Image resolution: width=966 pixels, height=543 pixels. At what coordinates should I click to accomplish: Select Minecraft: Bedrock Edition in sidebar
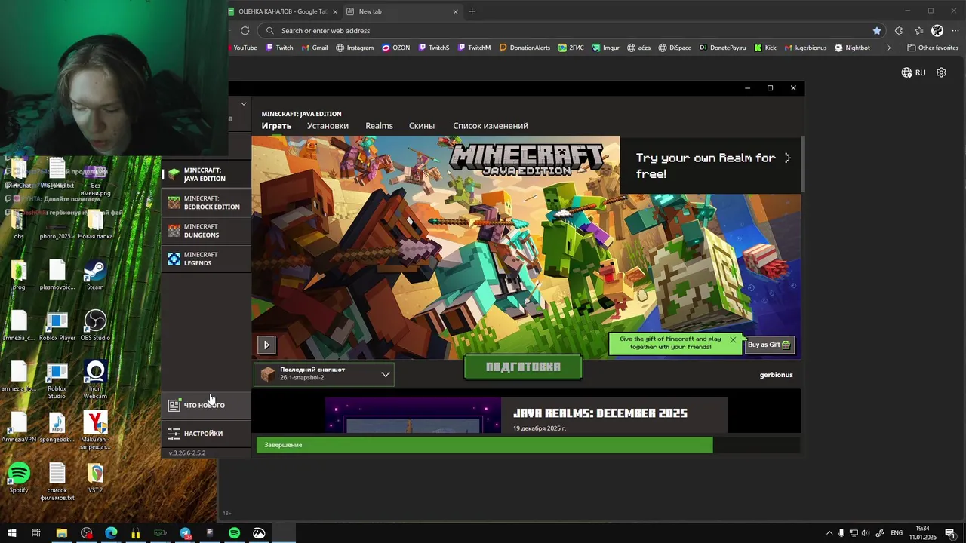(206, 203)
